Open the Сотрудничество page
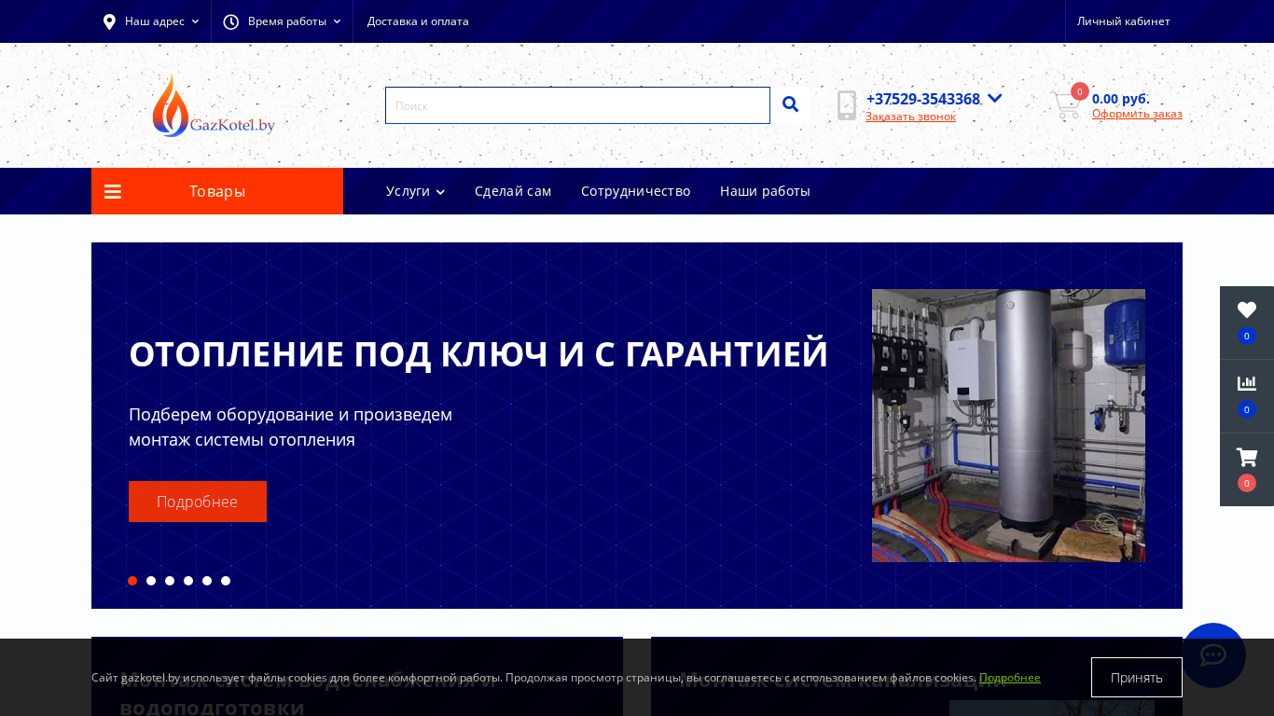The width and height of the screenshot is (1274, 716). pyautogui.click(x=636, y=191)
